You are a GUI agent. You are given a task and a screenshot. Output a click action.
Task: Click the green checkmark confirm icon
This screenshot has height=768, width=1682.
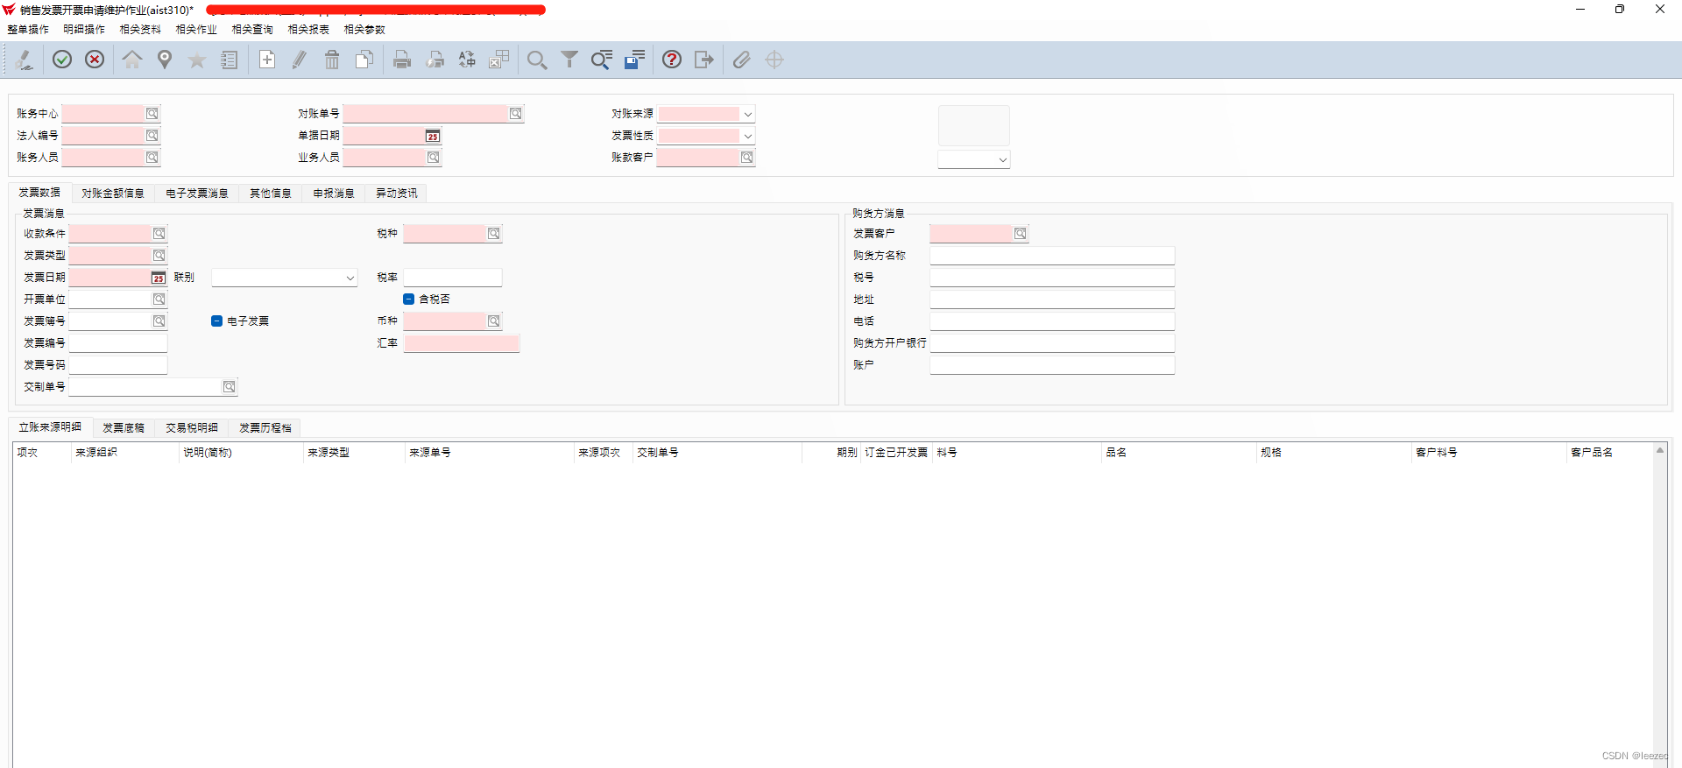point(62,60)
